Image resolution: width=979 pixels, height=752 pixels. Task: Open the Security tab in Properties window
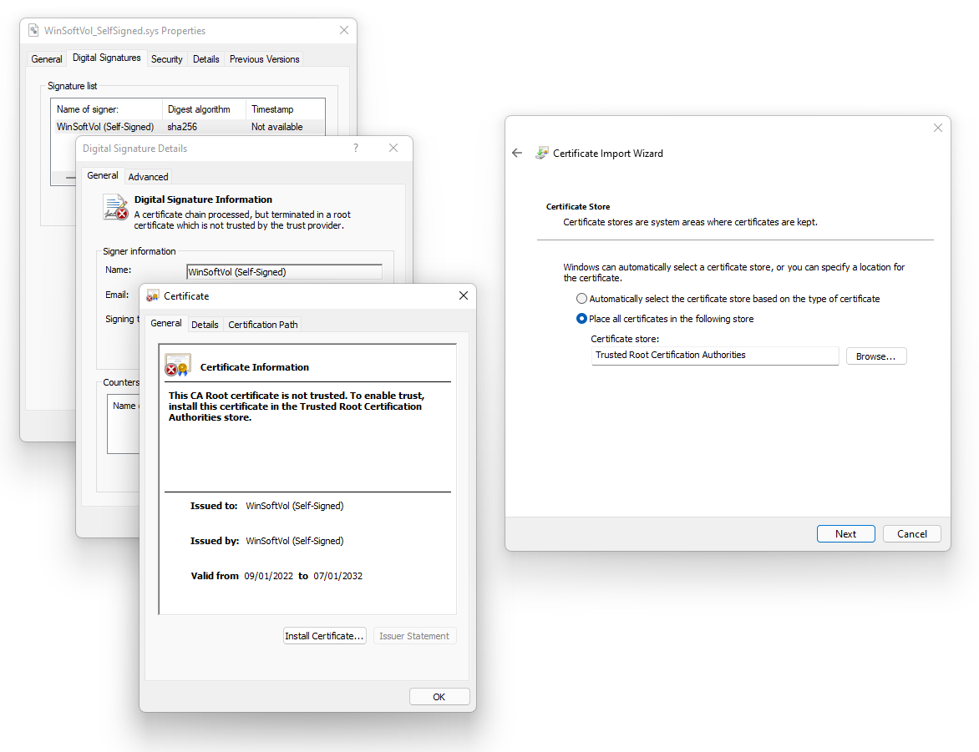[x=167, y=58]
